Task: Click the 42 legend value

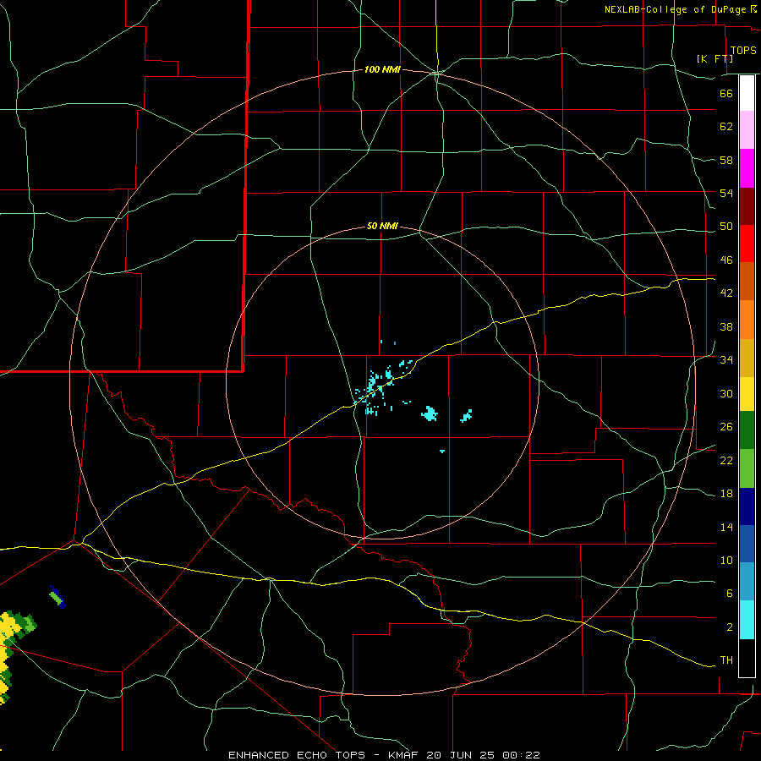Action: click(x=726, y=293)
